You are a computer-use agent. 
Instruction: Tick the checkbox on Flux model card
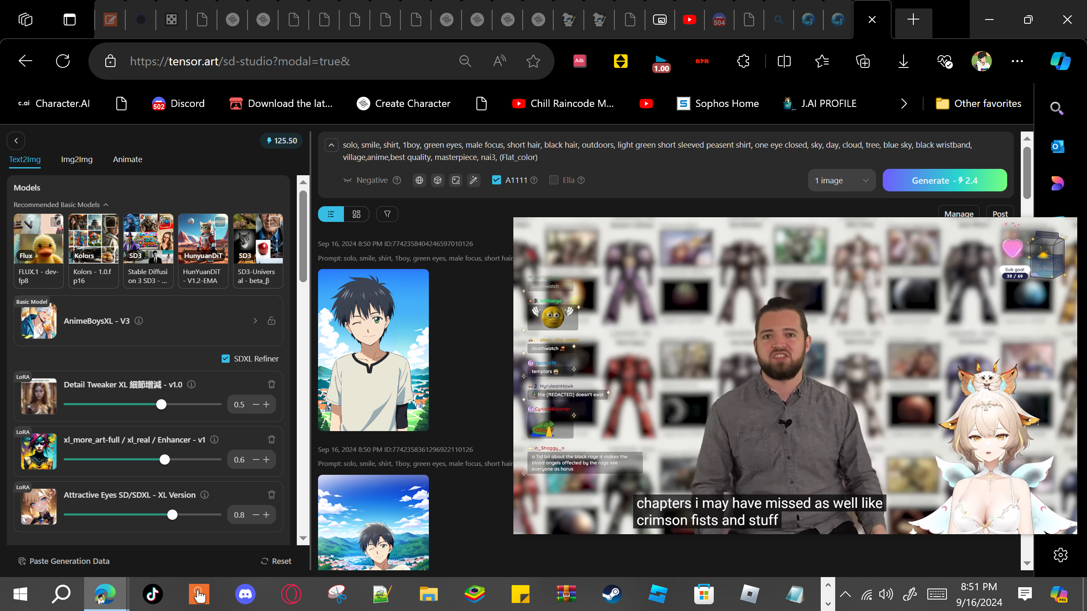[x=56, y=221]
